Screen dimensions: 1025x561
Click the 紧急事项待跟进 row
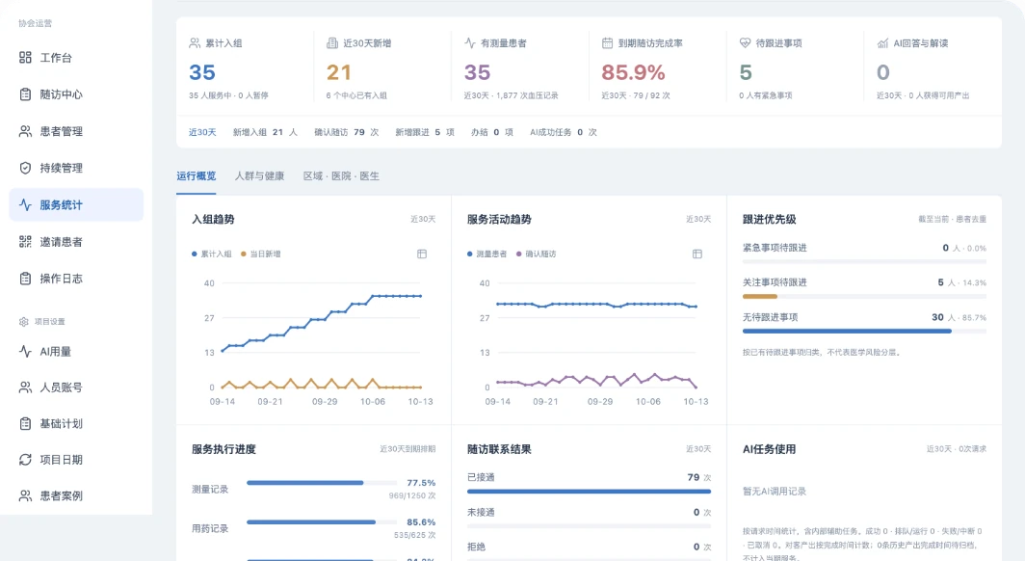(x=864, y=252)
